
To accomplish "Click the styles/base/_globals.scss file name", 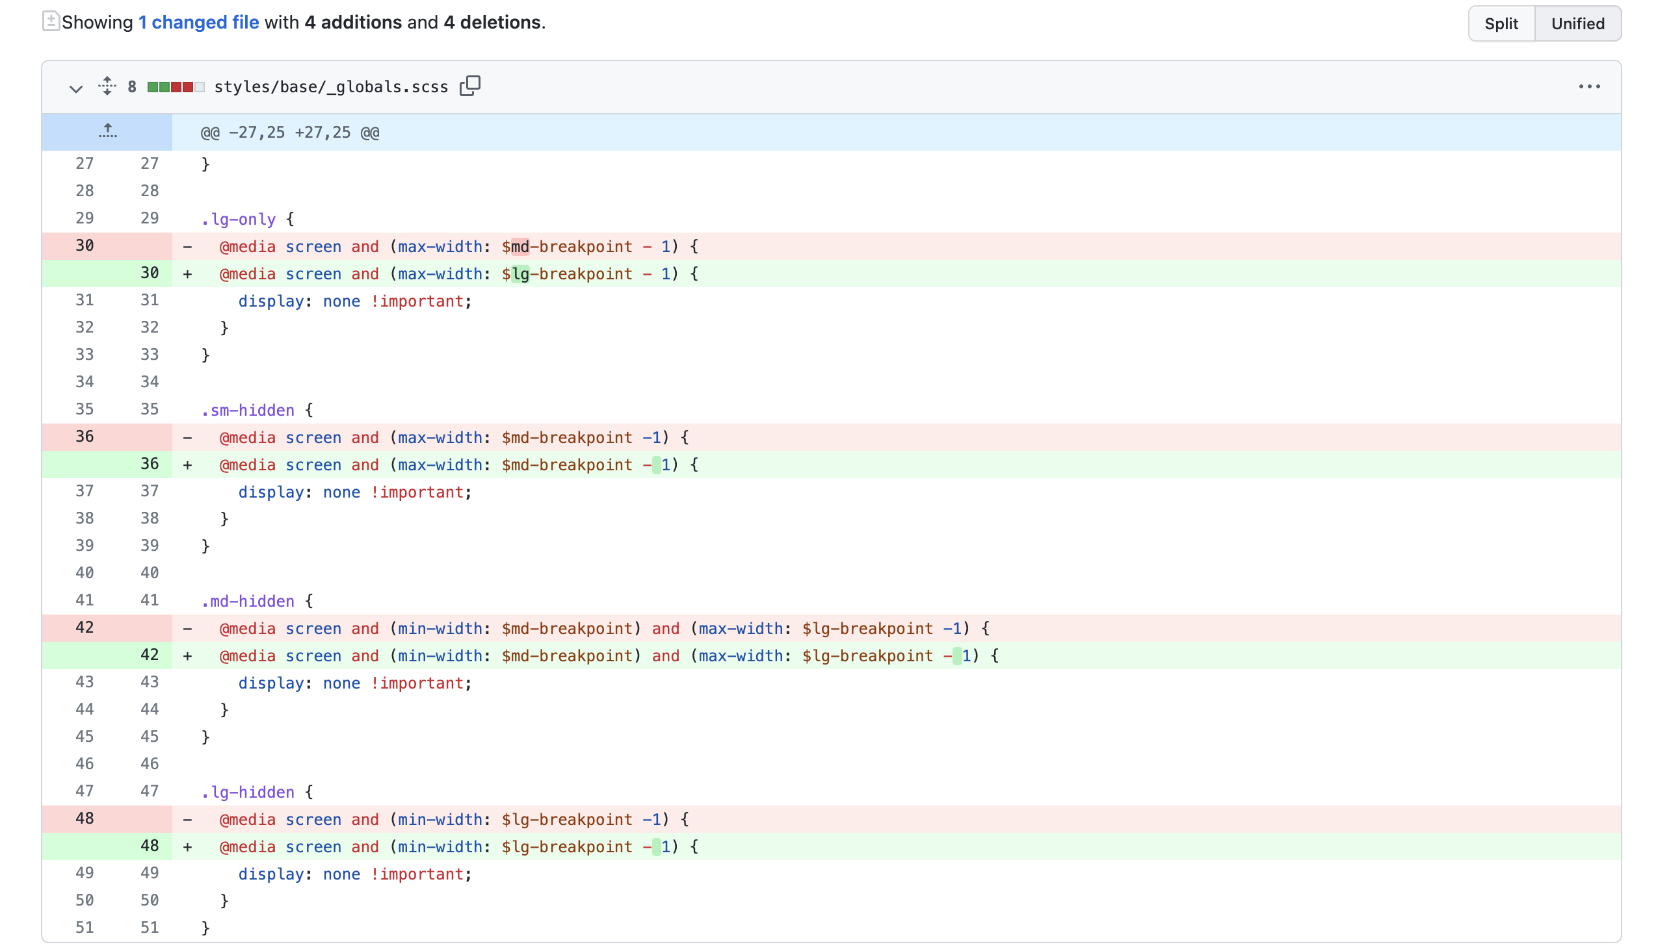I will (x=331, y=87).
